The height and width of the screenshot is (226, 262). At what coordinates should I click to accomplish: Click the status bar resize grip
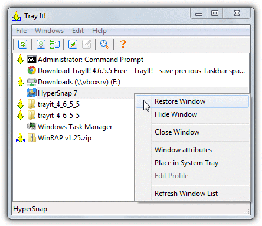[247, 211]
